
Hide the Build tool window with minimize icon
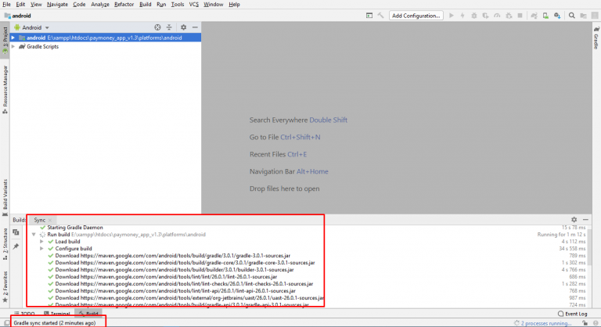click(585, 220)
